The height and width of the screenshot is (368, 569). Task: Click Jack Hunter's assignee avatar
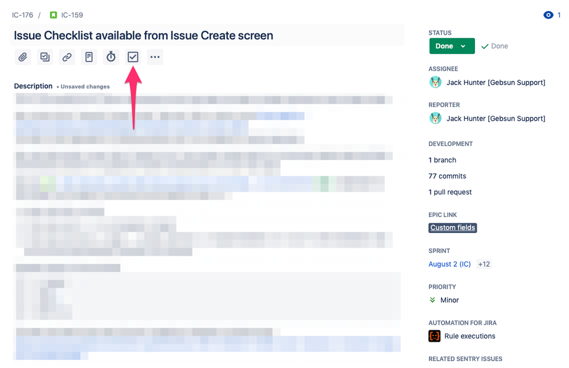pos(435,82)
